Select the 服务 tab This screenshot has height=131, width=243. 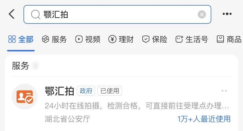(x=54, y=39)
